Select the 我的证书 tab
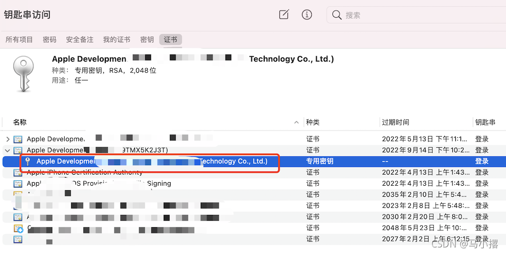Image resolution: width=506 pixels, height=253 pixels. pos(116,39)
